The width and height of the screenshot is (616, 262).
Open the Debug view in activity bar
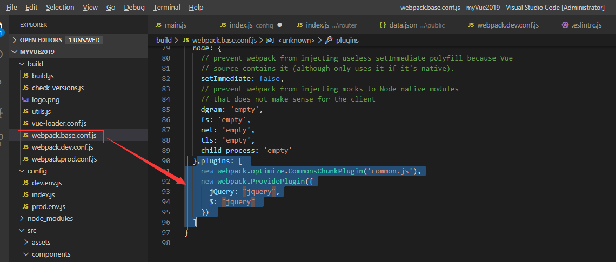coord(2,112)
